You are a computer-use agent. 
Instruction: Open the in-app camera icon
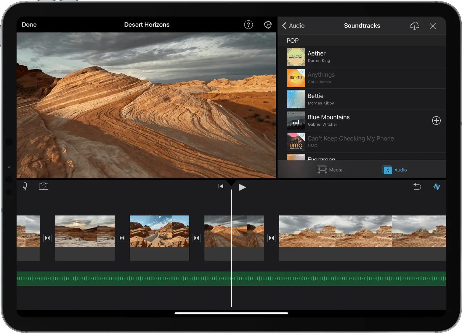point(44,186)
